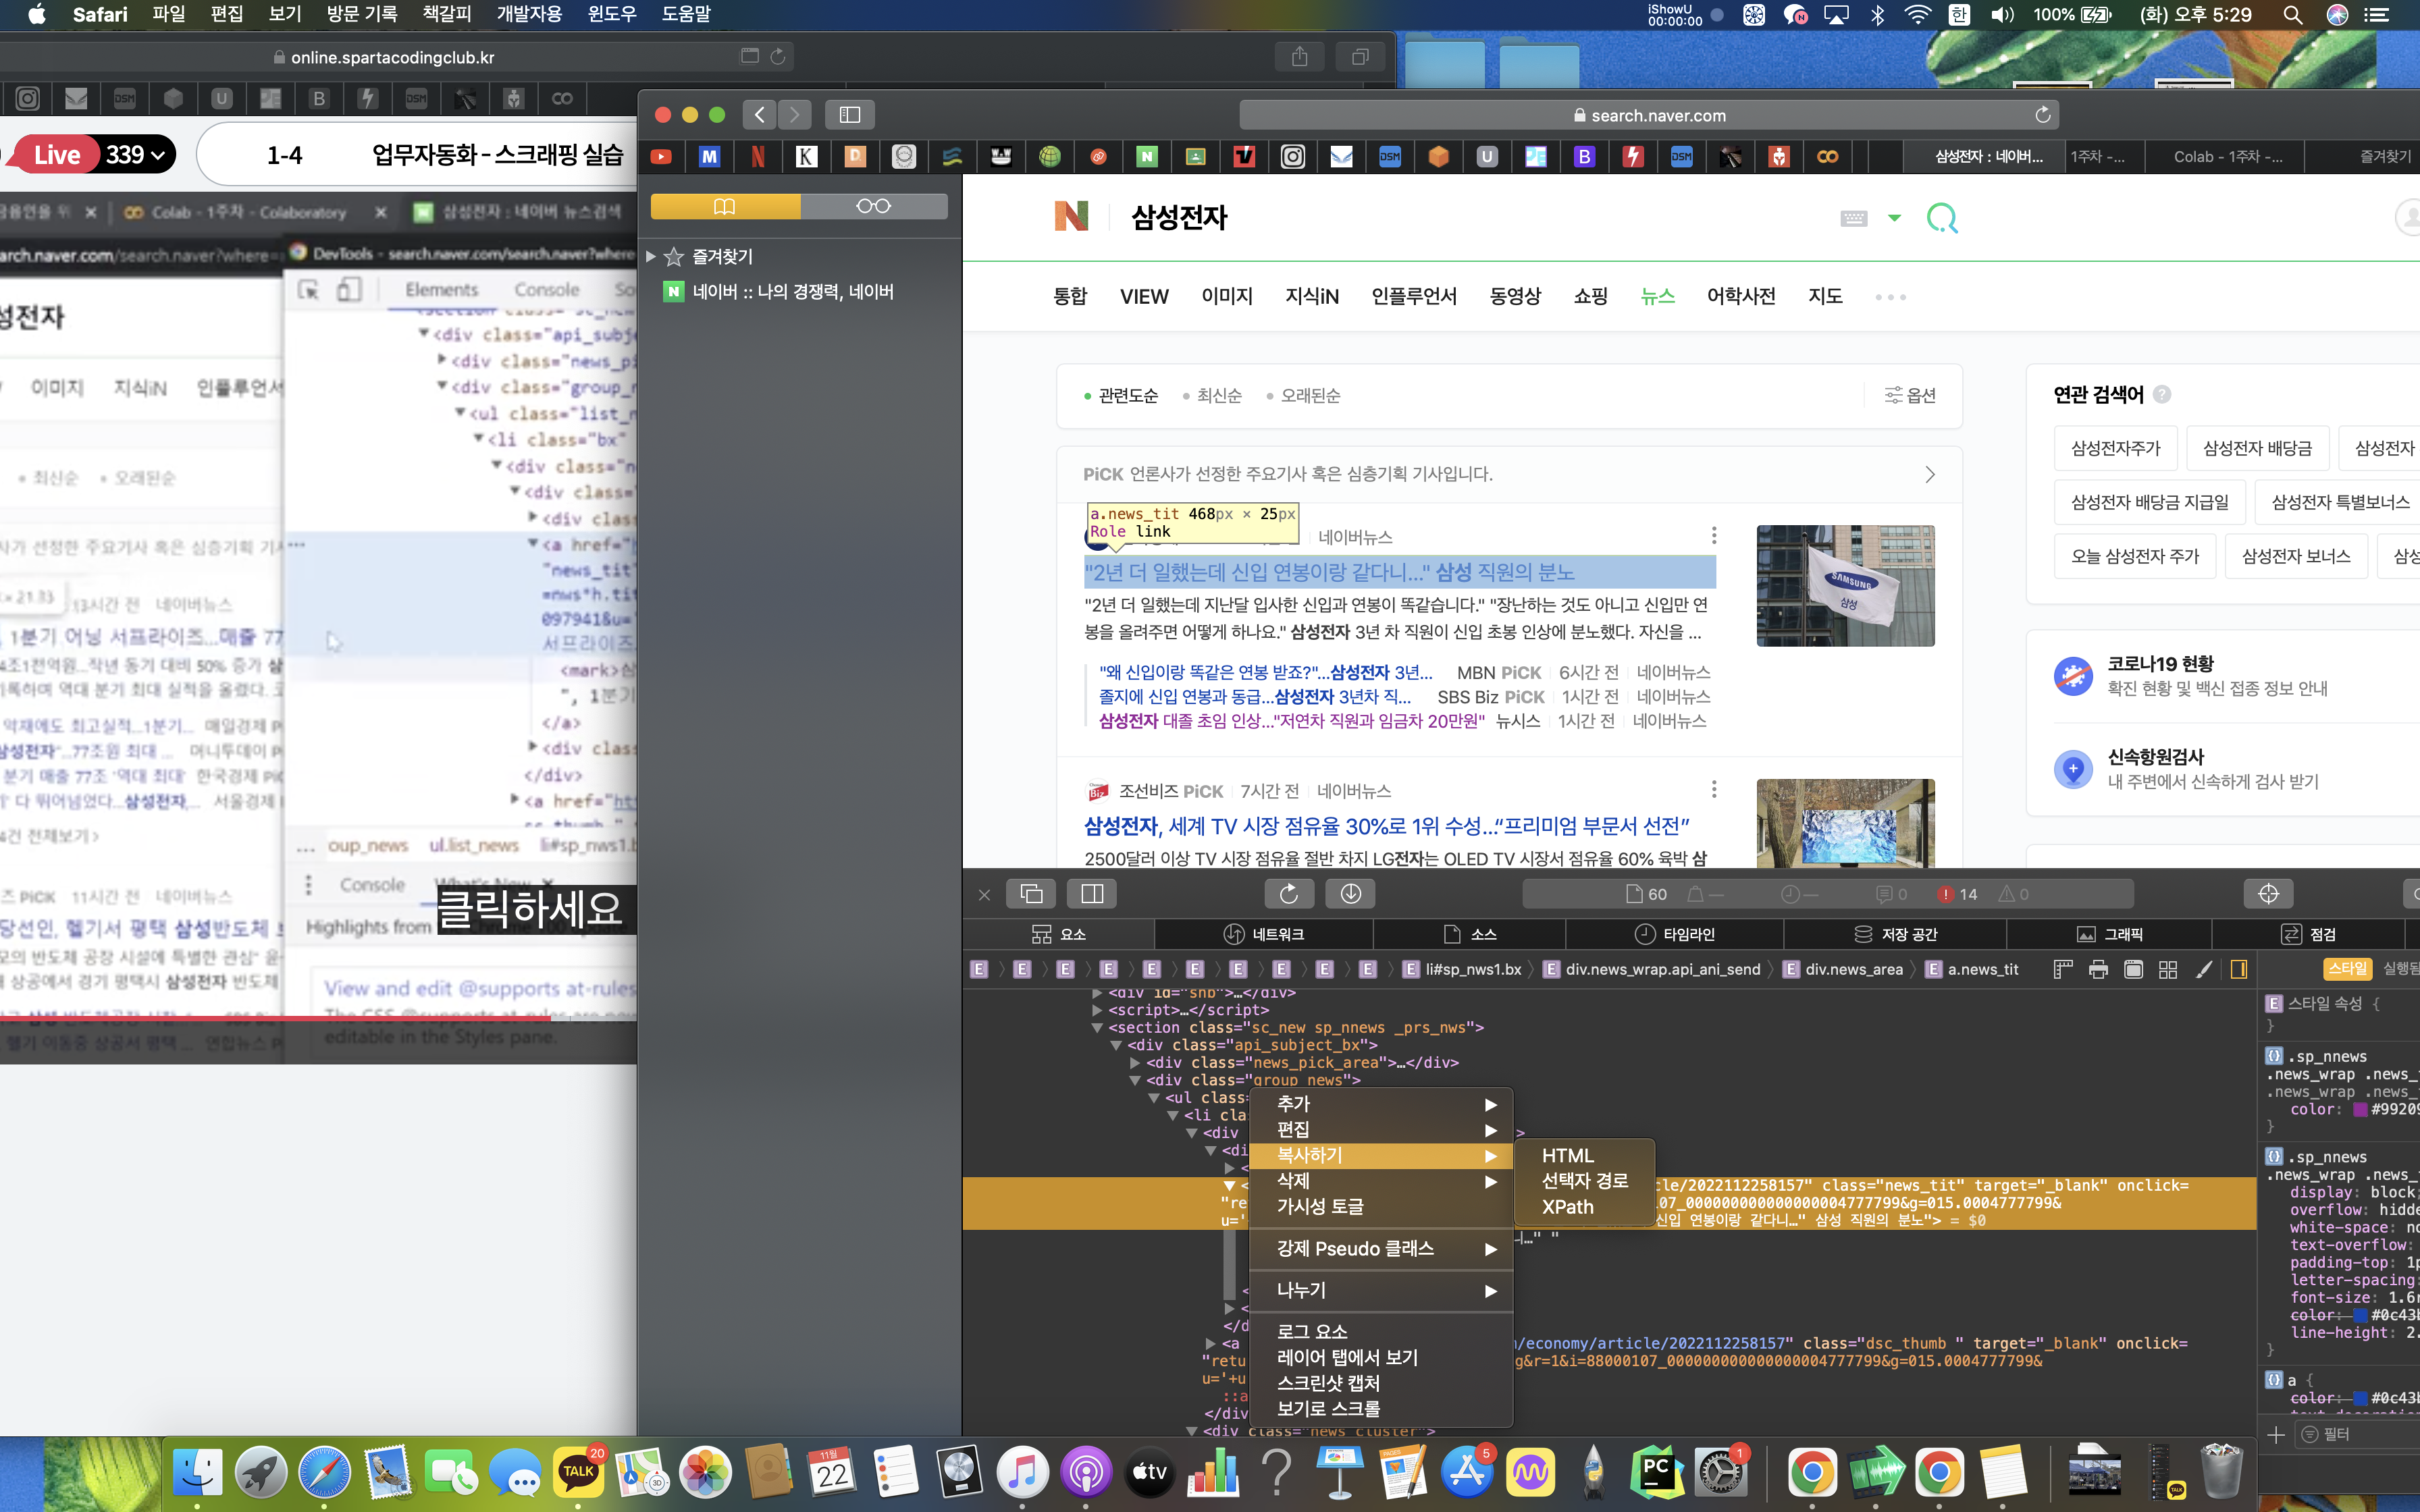Open the 옵션 search options button
This screenshot has width=2420, height=1512.
pos(1910,396)
